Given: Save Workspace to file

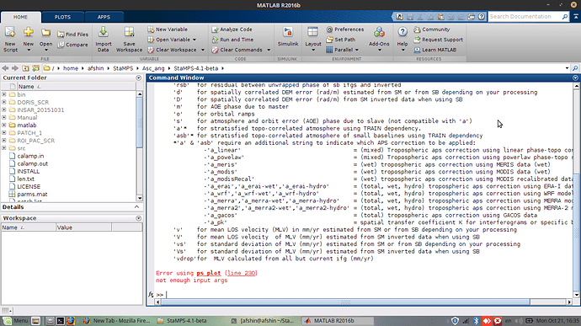Looking at the screenshot, I should coord(129,39).
